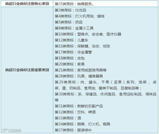Viewport: 159px width, 134px height.
Task: Click the 第33类商标：酒 line
Action: point(68,118)
